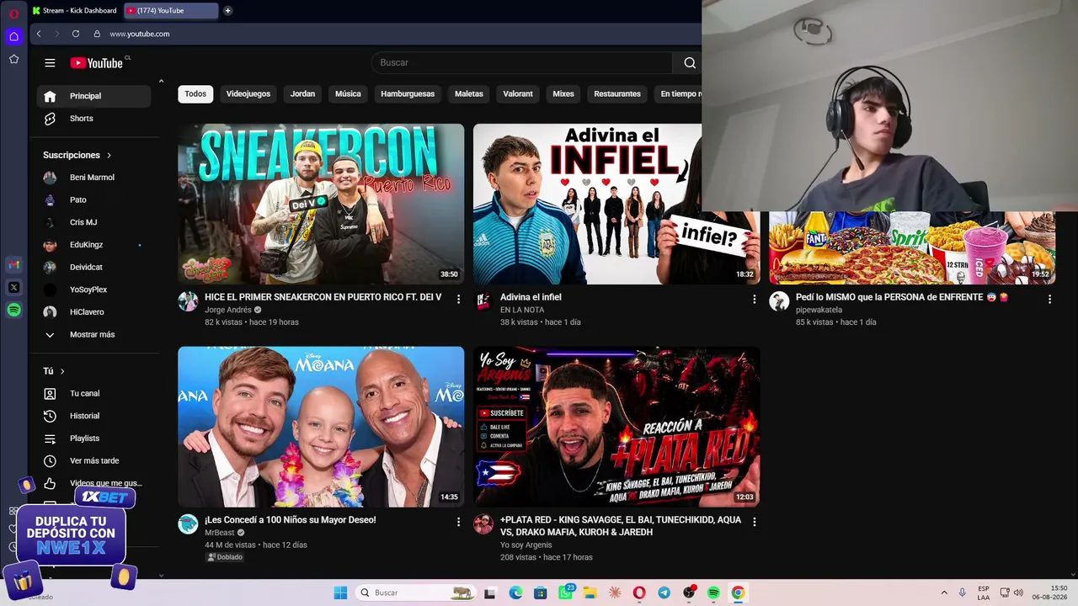Open Telegram from the taskbar
The image size is (1078, 606).
click(x=664, y=593)
